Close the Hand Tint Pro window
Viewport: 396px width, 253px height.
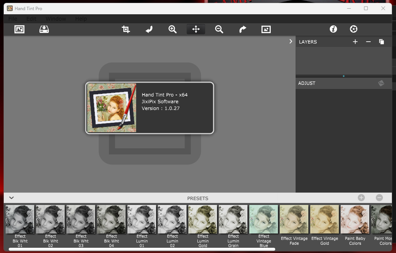coord(383,8)
